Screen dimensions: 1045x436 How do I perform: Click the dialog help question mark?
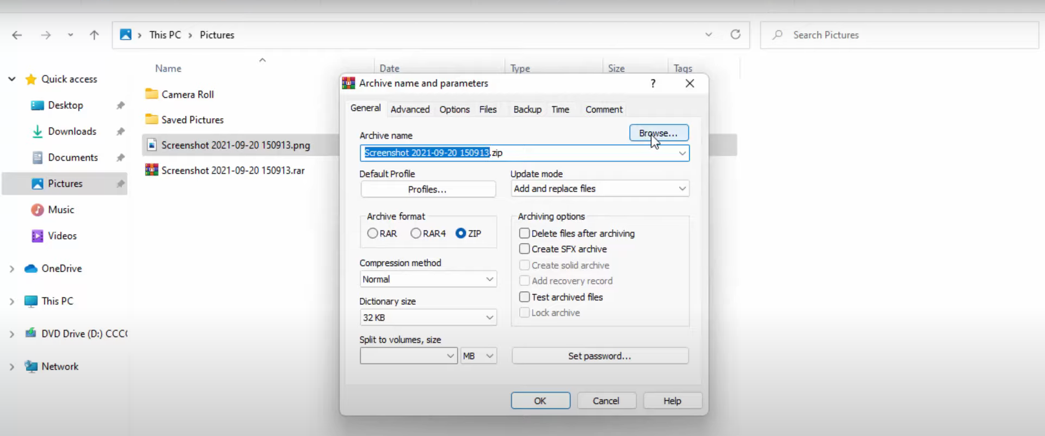(653, 83)
